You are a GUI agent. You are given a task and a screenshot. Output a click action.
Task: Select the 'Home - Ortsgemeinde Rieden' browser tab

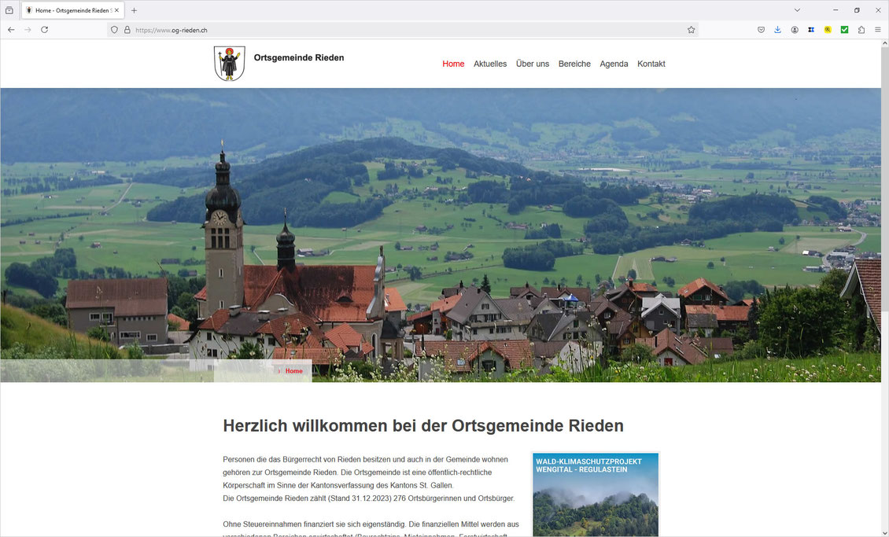[72, 10]
